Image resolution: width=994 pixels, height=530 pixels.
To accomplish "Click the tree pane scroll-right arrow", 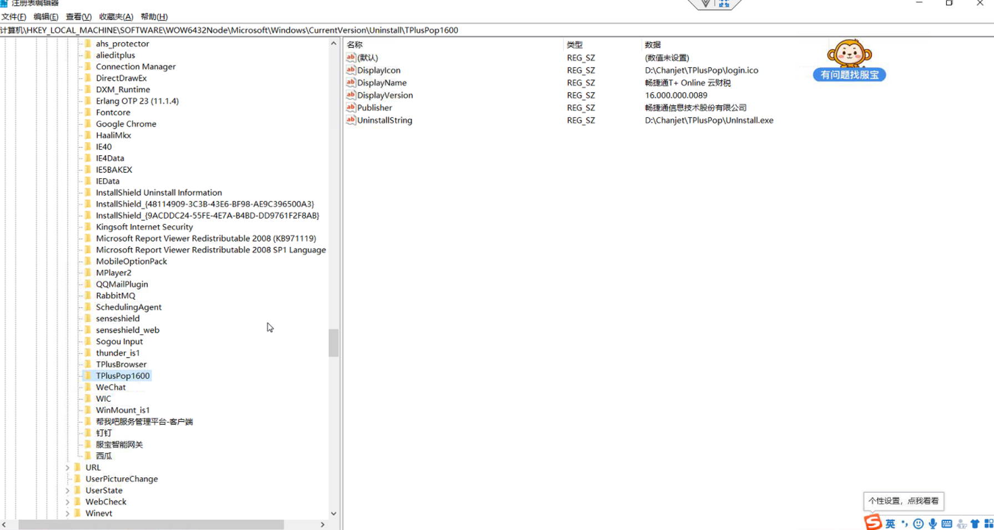I will click(x=322, y=524).
